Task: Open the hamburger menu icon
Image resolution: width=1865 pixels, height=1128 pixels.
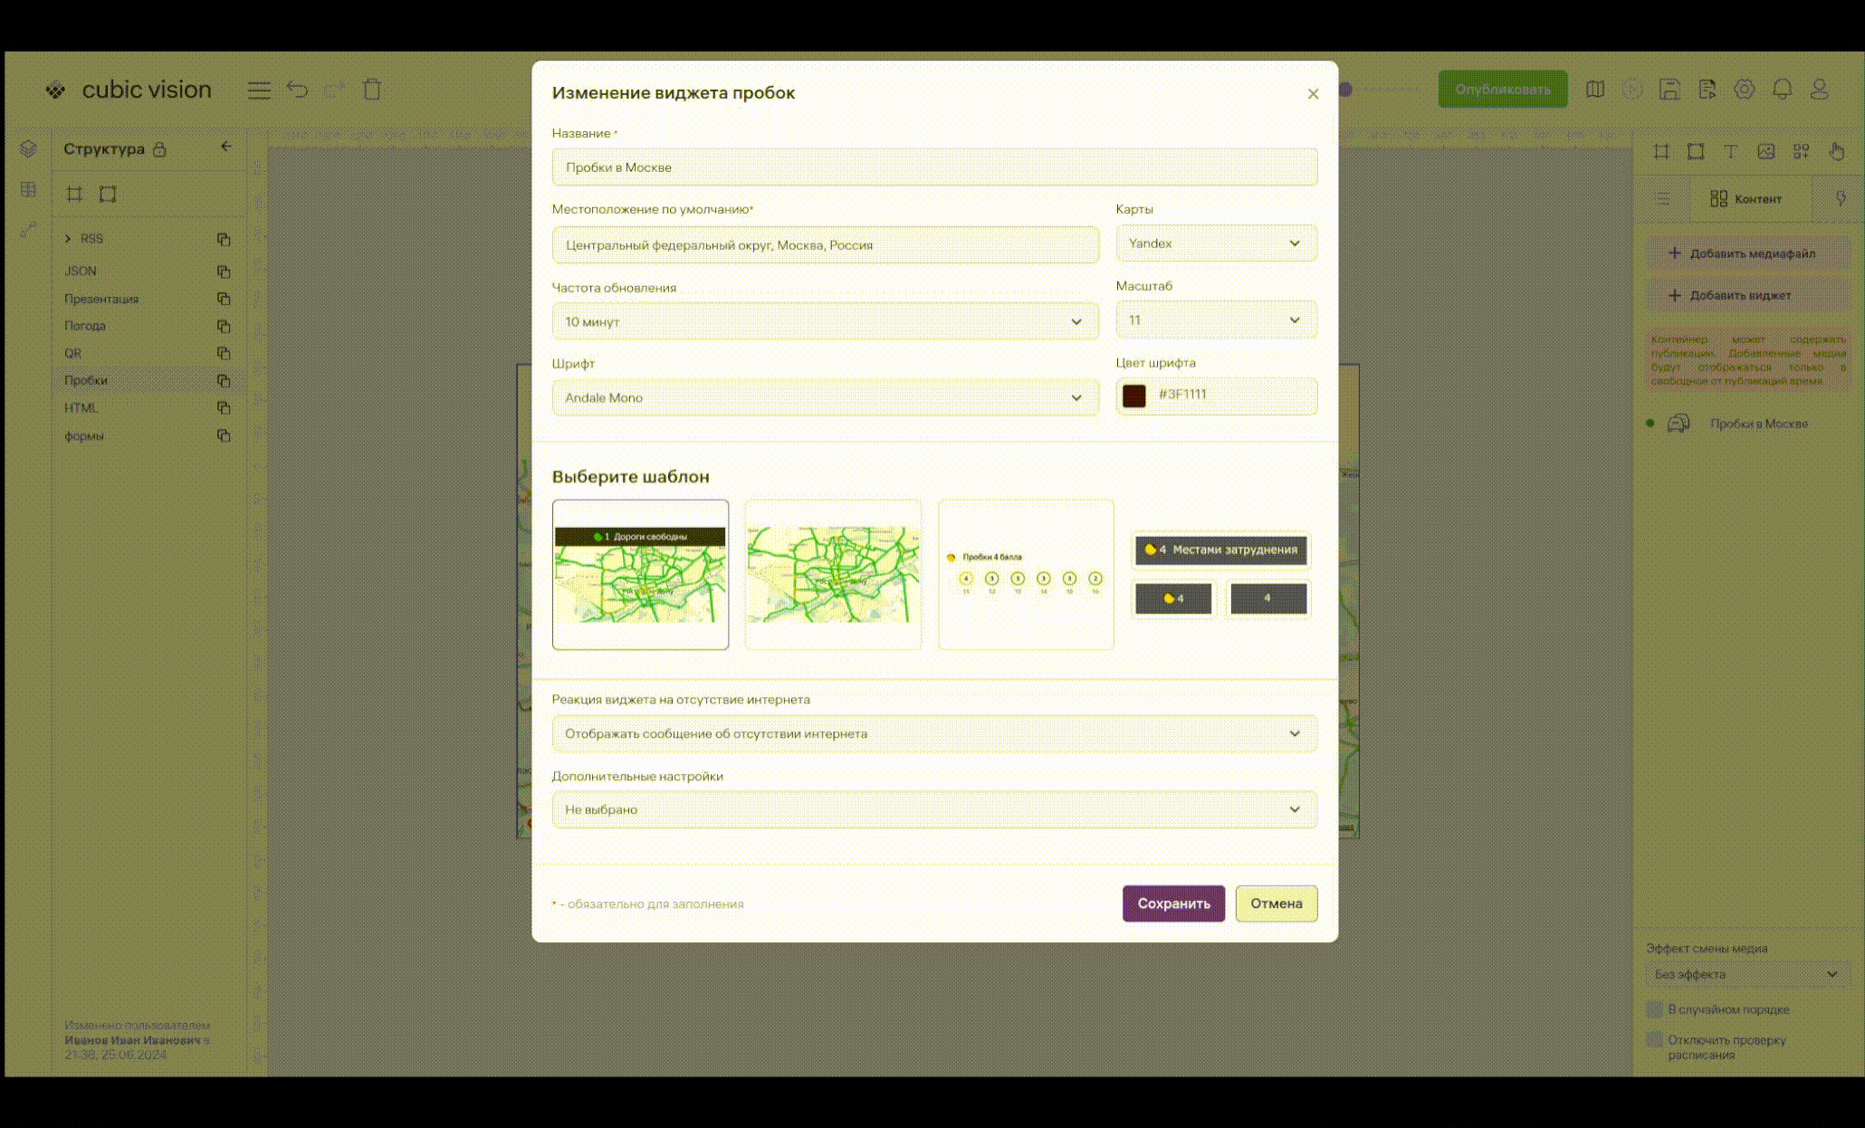Action: tap(259, 90)
